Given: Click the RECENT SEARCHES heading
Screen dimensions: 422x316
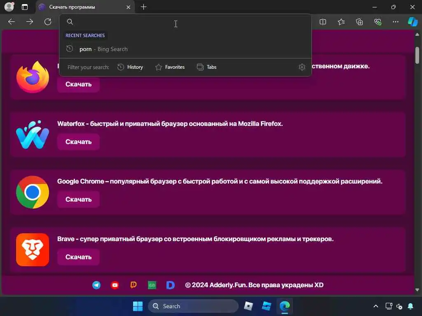Looking at the screenshot, I should click(x=85, y=35).
